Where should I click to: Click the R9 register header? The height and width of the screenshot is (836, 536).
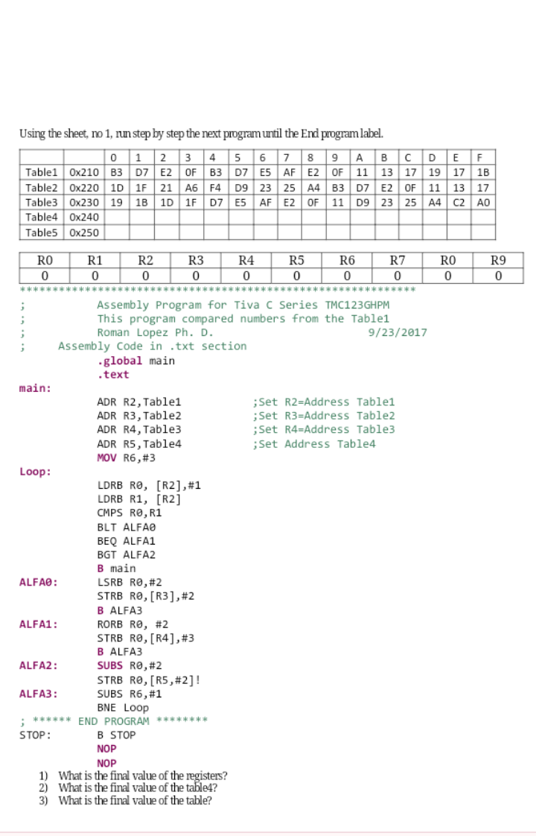click(x=498, y=260)
